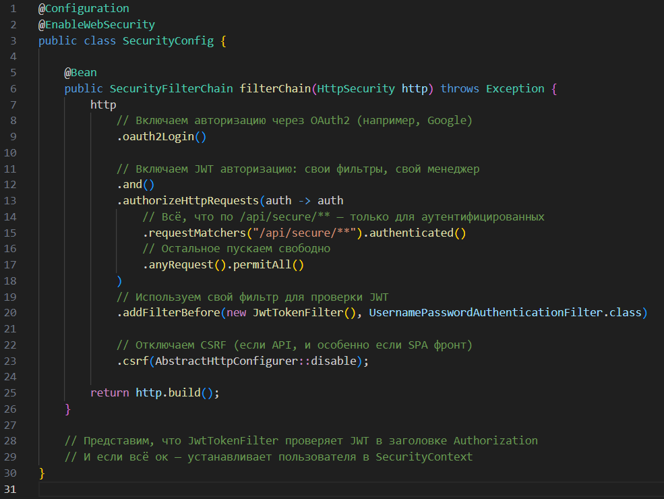Click the throws keyword on line 6
This screenshot has height=499, width=664.
460,89
